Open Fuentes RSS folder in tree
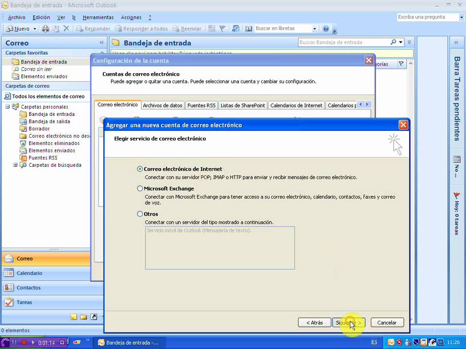466x349 pixels. (43, 158)
